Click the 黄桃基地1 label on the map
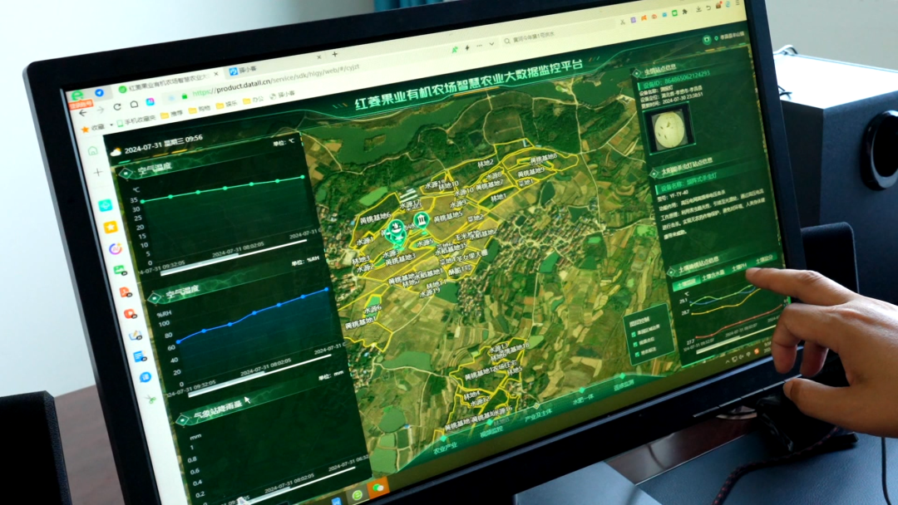 361,323
